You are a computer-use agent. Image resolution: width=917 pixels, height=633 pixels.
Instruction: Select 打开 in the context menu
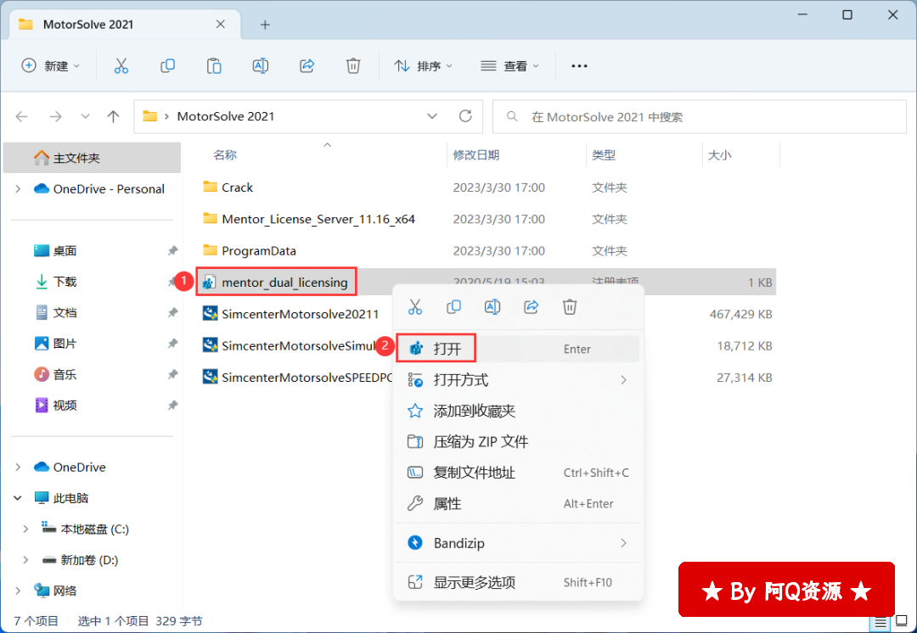[x=518, y=349]
